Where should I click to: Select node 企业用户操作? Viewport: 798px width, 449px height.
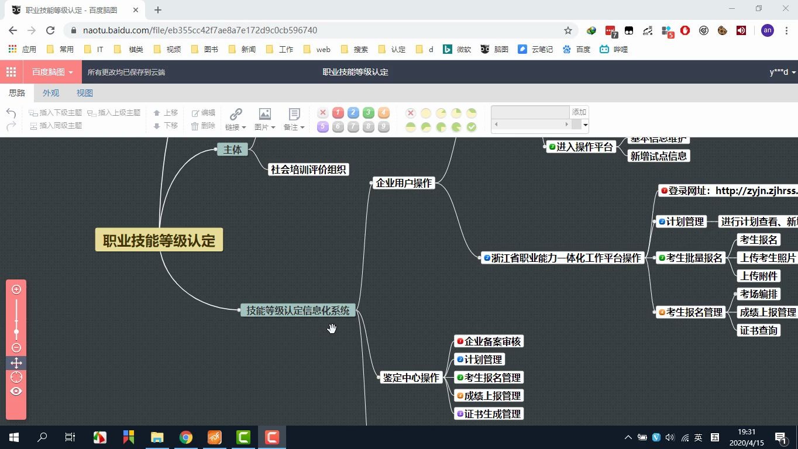click(x=404, y=183)
